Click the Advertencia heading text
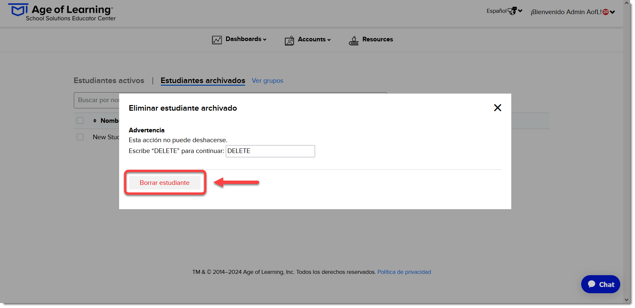The height and width of the screenshot is (308, 635). [x=147, y=130]
